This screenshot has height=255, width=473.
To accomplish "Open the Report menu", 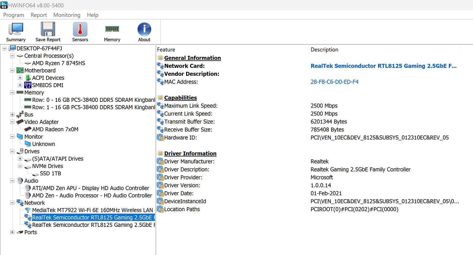I will [x=39, y=15].
